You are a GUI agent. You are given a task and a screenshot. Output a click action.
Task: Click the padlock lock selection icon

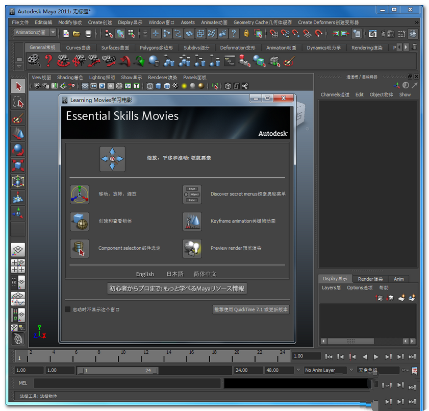pos(246,33)
